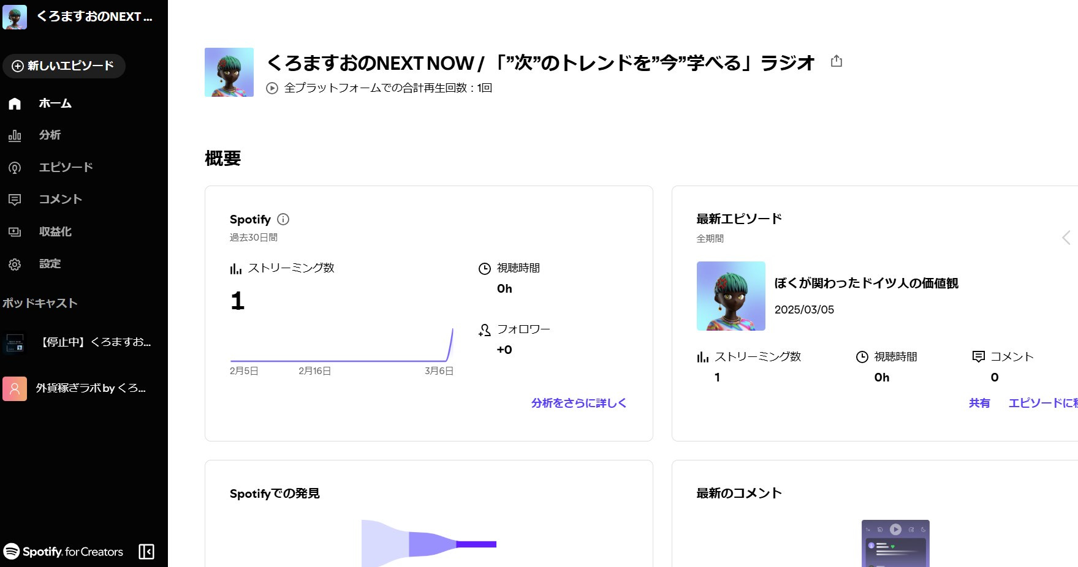Collapse the sidebar using the panel icon
Viewport: 1078px width, 567px height.
coord(146,552)
